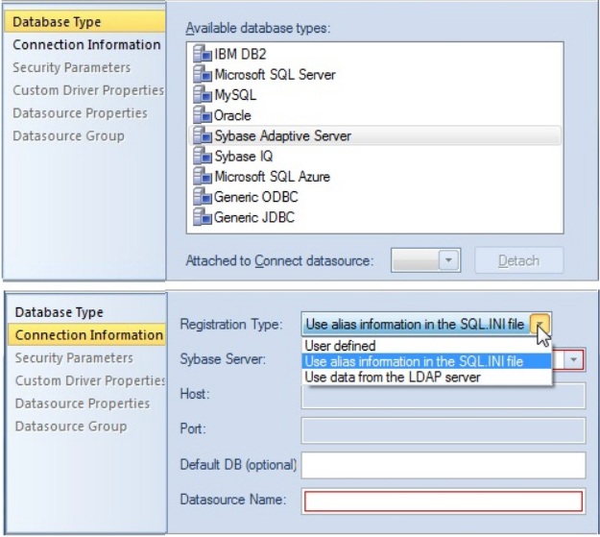Viewport: 600px width, 537px height.
Task: Click the Generic ODBC database icon
Action: 202,196
